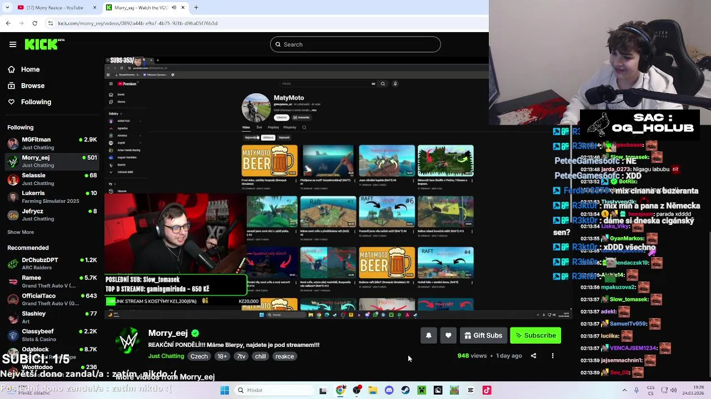Open OBS Studio from taskbar
Screen dimensions: 711x399
357,390
